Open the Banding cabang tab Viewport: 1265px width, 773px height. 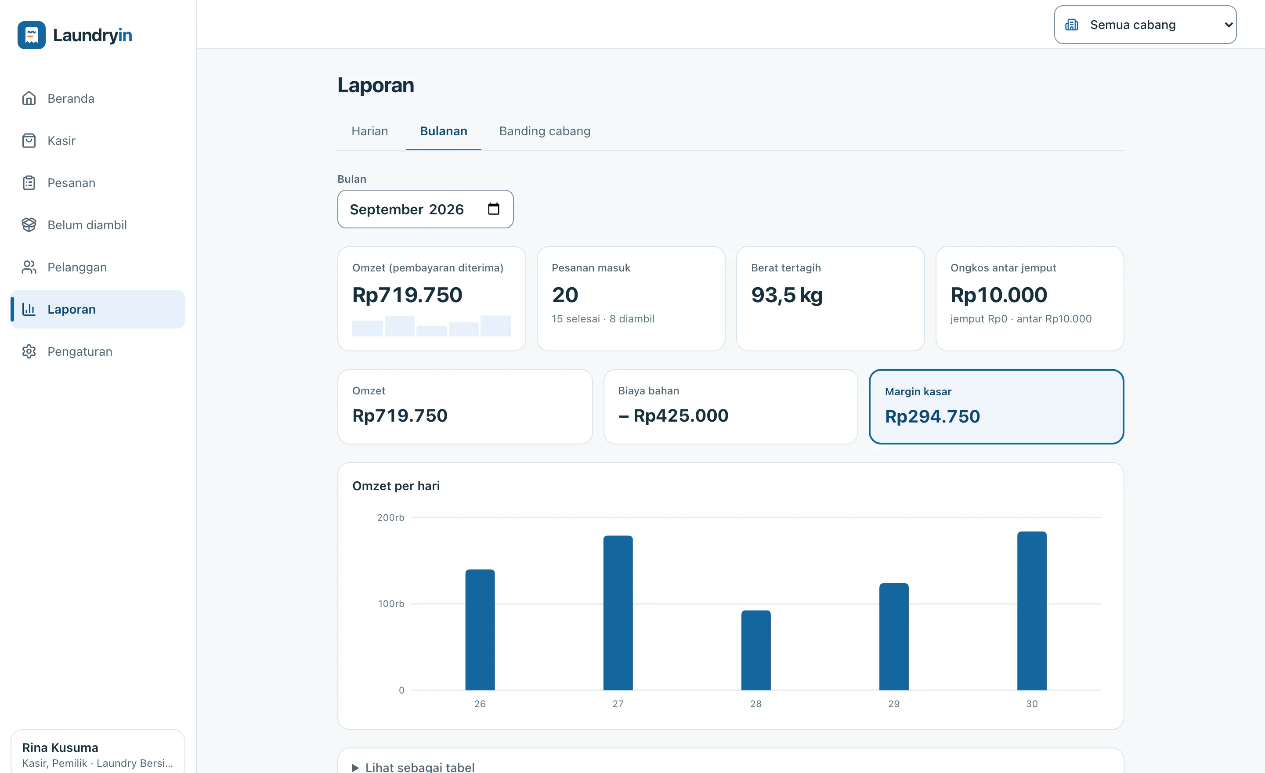coord(545,131)
